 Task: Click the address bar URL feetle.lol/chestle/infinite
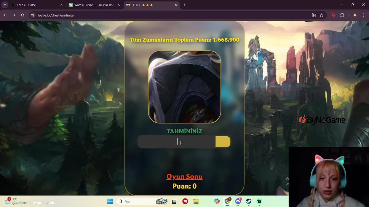56,15
